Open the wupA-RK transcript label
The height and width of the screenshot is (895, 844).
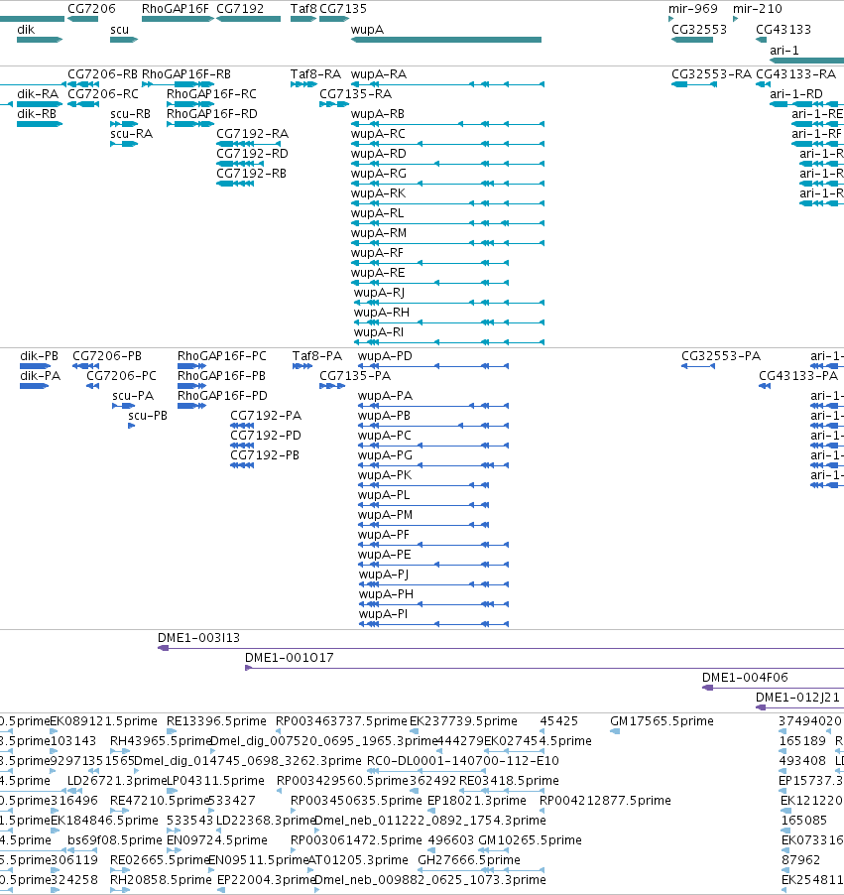point(378,193)
